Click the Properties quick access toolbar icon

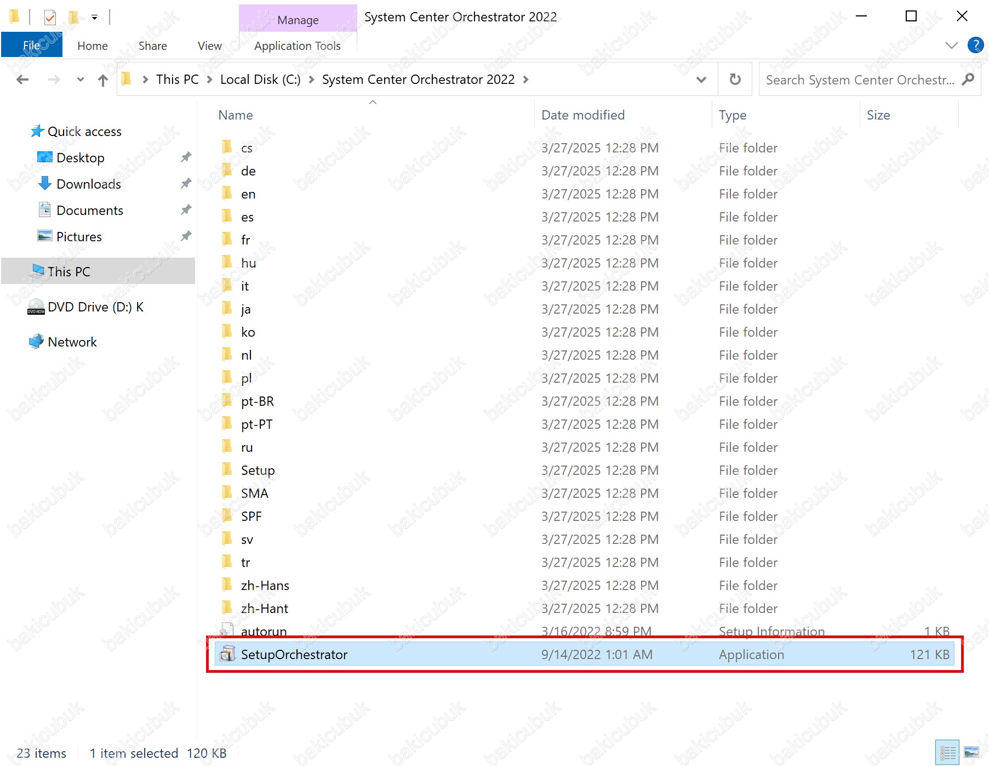coord(50,18)
